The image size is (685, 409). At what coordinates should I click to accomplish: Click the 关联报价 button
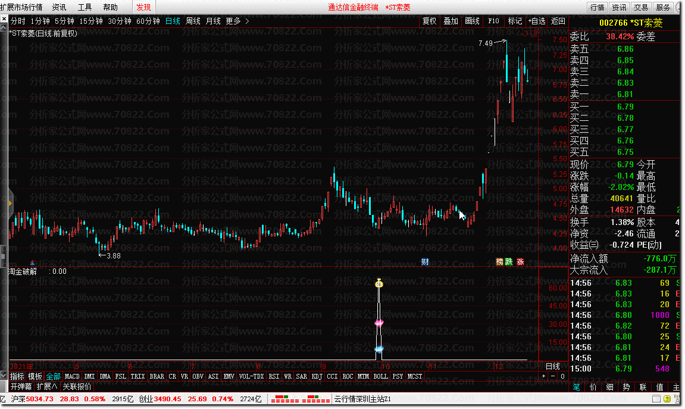click(77, 387)
